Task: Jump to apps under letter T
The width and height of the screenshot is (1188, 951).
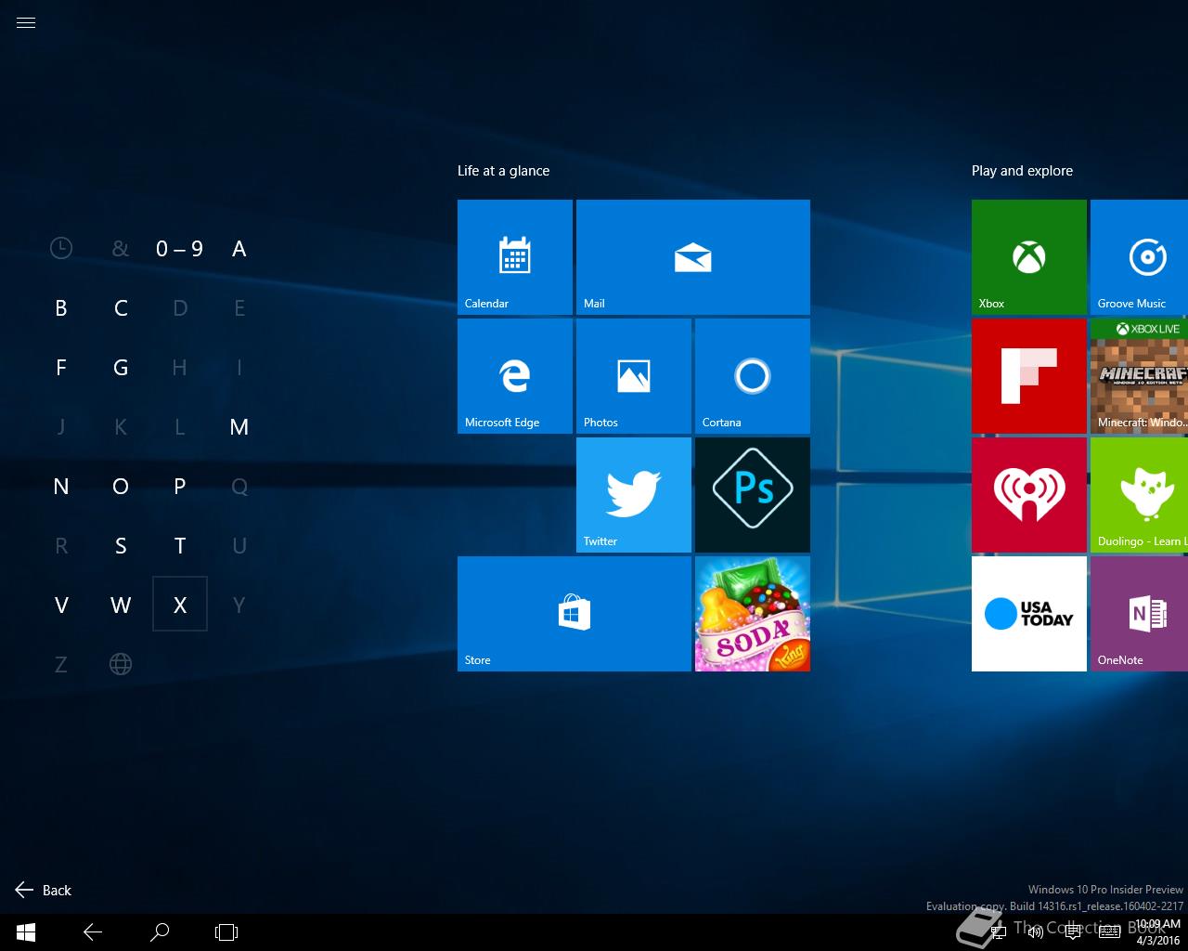Action: tap(180, 545)
